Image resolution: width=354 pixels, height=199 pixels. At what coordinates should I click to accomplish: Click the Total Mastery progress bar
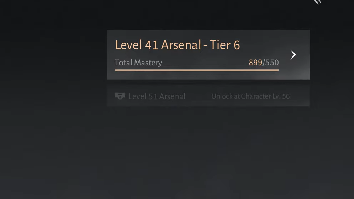pos(197,70)
